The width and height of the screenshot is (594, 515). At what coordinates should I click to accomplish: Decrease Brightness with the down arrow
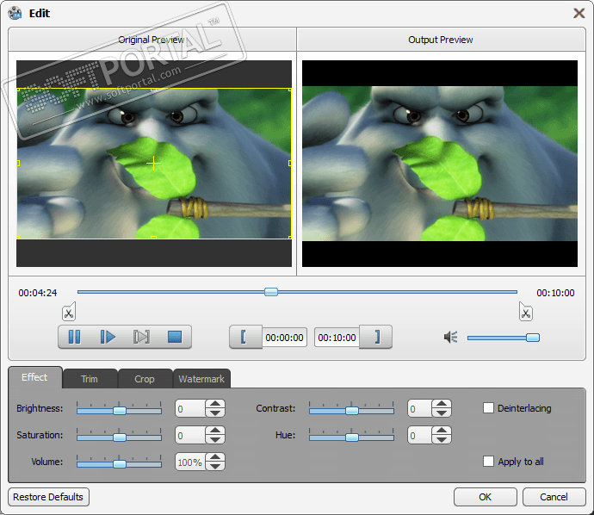pos(215,413)
